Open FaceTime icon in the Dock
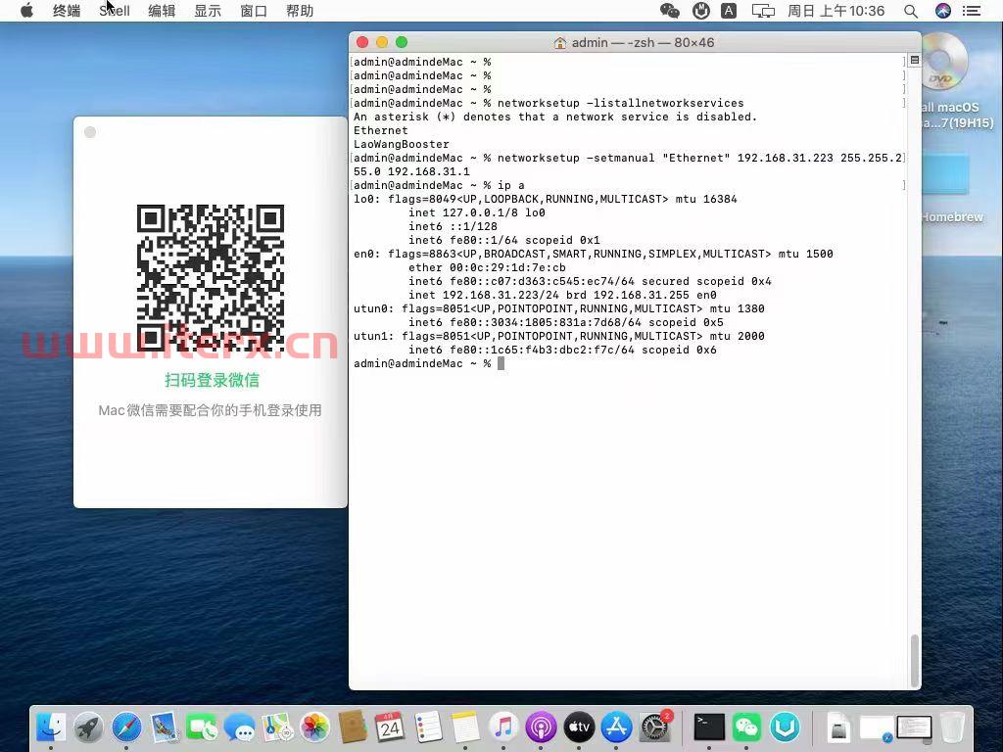The height and width of the screenshot is (752, 1003). coord(202,728)
